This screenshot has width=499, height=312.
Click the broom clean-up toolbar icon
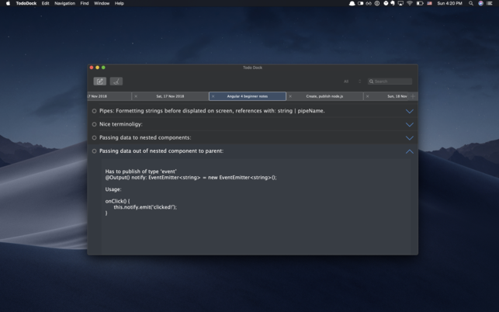tap(116, 81)
